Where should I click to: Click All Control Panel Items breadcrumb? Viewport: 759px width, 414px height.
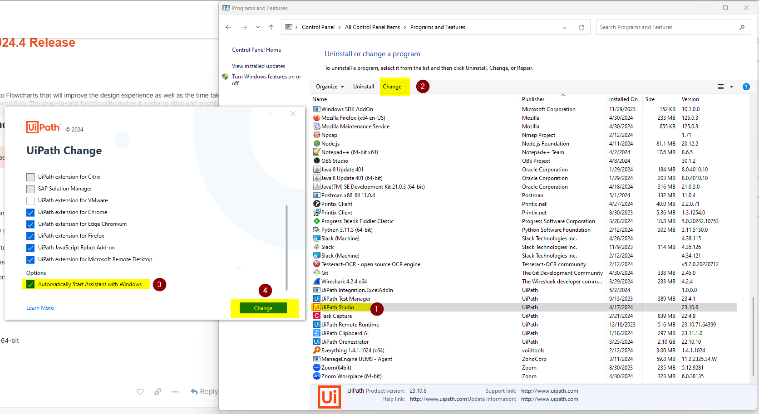372,27
